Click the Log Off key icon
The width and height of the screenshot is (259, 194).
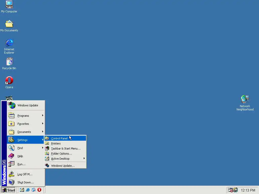point(11,174)
